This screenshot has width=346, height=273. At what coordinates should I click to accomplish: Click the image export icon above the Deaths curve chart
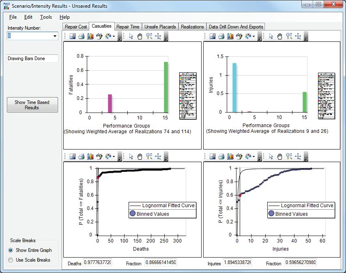click(72, 156)
